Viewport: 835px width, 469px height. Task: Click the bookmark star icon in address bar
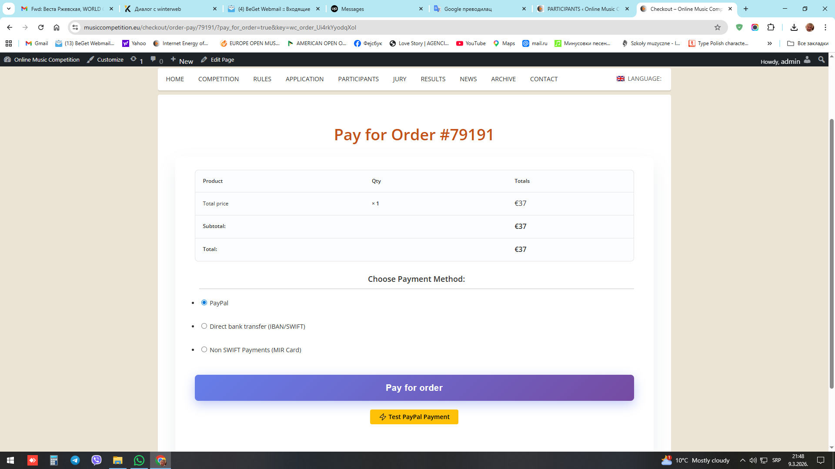pyautogui.click(x=718, y=27)
